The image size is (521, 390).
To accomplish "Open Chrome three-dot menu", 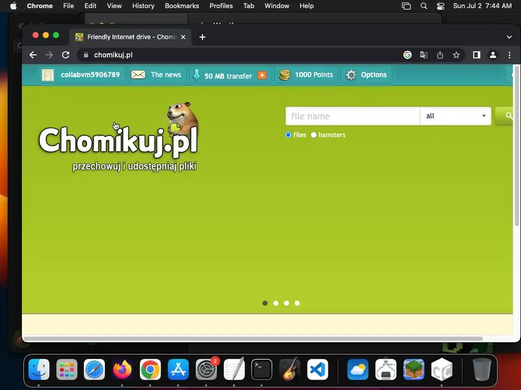I will point(509,55).
